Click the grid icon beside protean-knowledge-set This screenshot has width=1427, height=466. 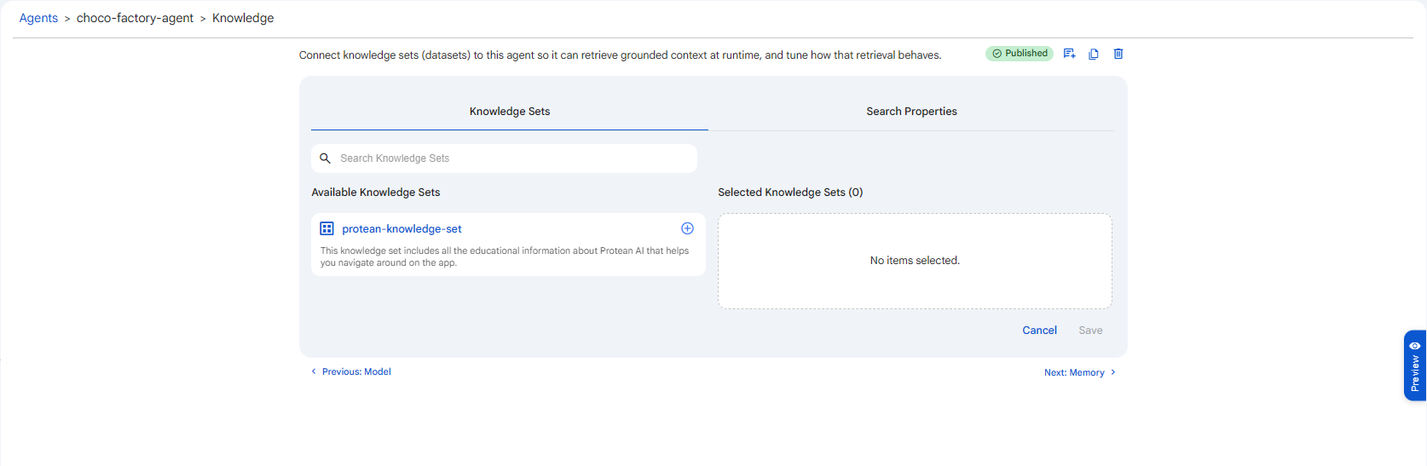pos(326,228)
